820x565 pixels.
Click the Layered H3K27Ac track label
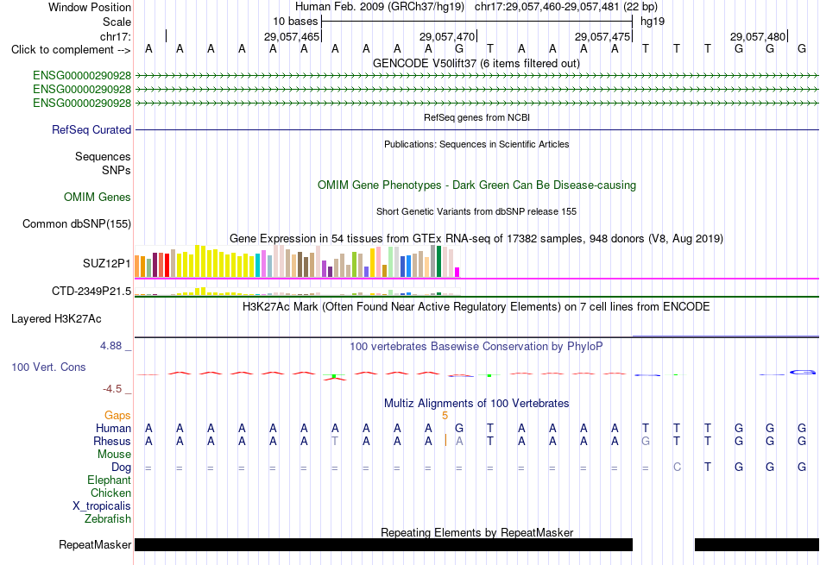pos(56,319)
